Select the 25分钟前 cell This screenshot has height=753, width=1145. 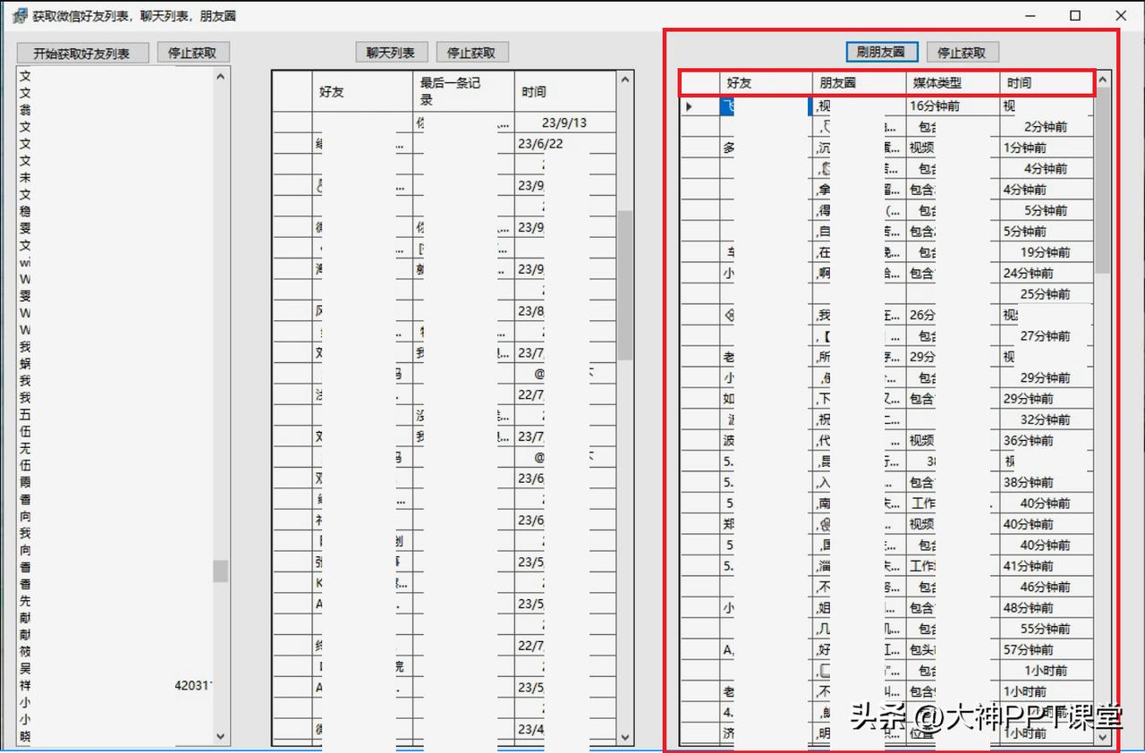pos(1047,294)
